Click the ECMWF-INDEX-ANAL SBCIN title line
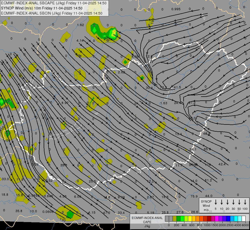 [52, 13]
